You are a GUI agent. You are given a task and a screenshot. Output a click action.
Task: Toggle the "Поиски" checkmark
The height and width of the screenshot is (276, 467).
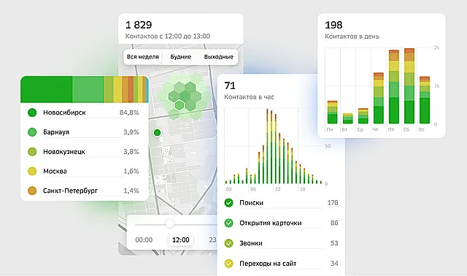pos(228,203)
